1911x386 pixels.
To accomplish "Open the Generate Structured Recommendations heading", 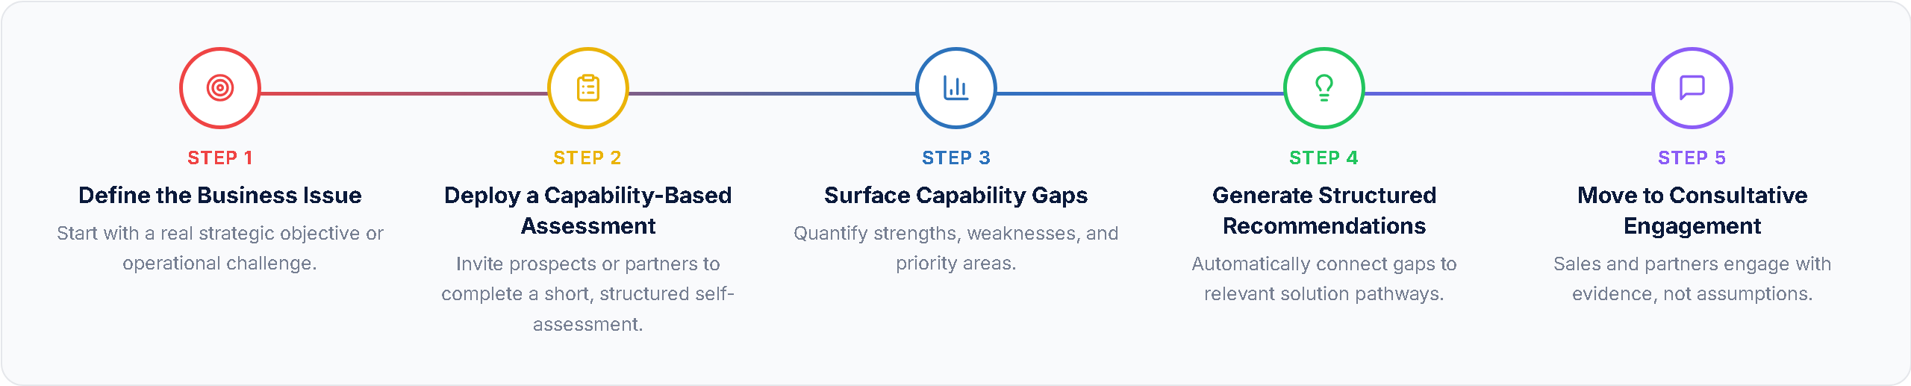I will 1324,211.
